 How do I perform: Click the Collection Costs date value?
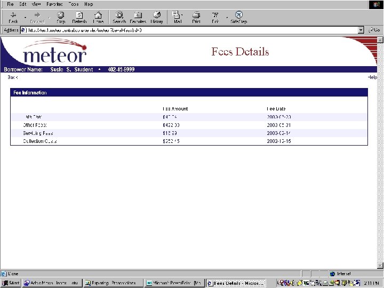279,141
